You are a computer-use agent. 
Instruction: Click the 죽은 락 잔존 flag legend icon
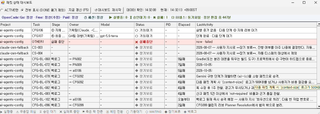83,112
